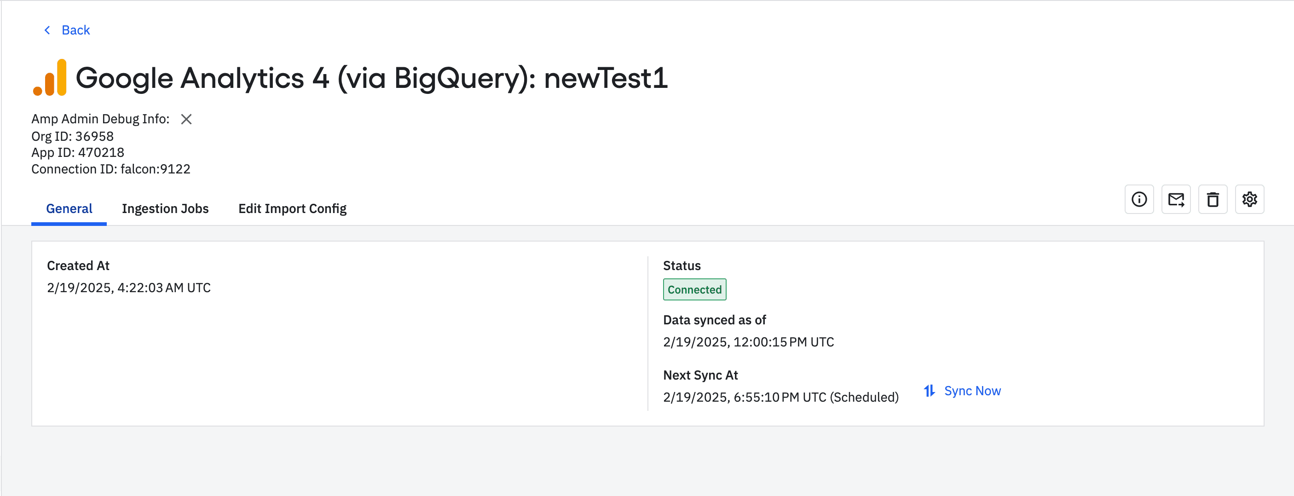The width and height of the screenshot is (1294, 496).
Task: Click the Org ID 36958 text
Action: tap(72, 136)
